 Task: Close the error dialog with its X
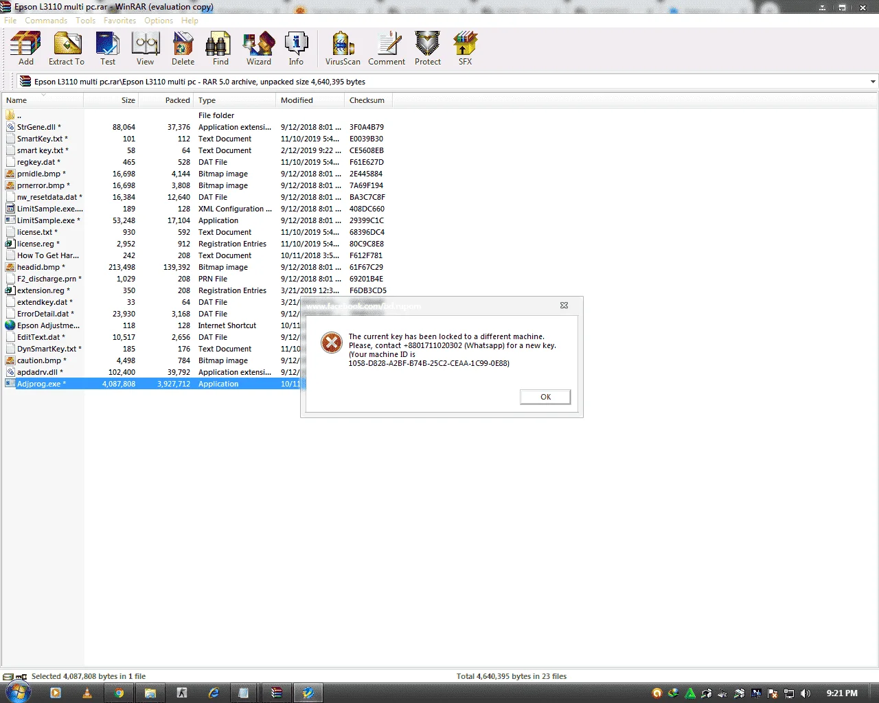[x=564, y=306]
